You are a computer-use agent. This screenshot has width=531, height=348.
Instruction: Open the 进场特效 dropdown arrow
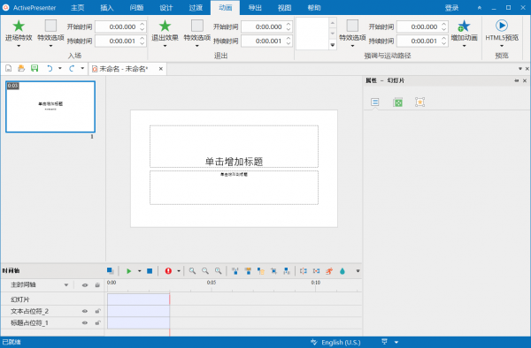pyautogui.click(x=19, y=46)
